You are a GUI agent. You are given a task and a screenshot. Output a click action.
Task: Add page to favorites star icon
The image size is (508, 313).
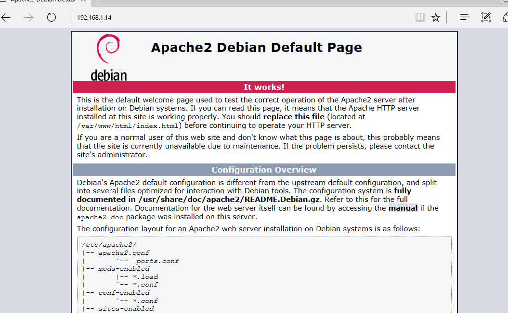(x=436, y=17)
